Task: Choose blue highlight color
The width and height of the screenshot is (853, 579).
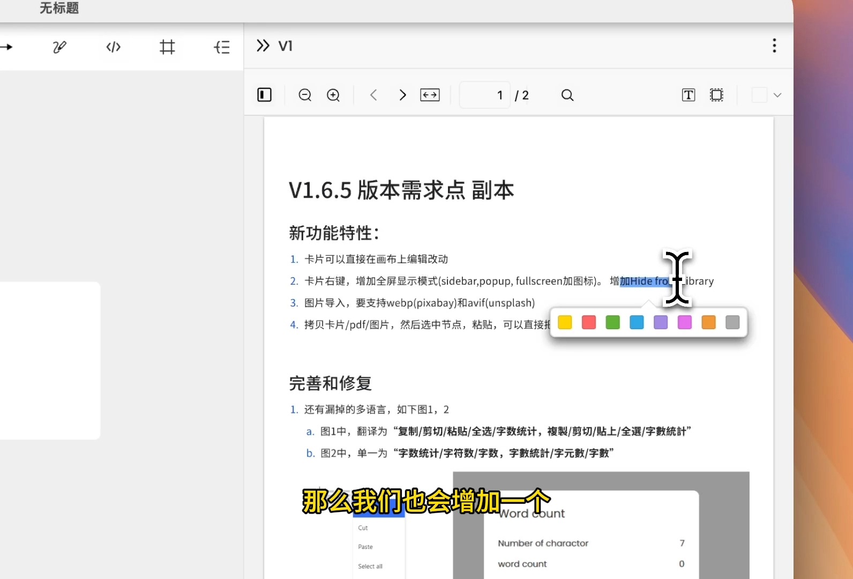Action: 637,322
